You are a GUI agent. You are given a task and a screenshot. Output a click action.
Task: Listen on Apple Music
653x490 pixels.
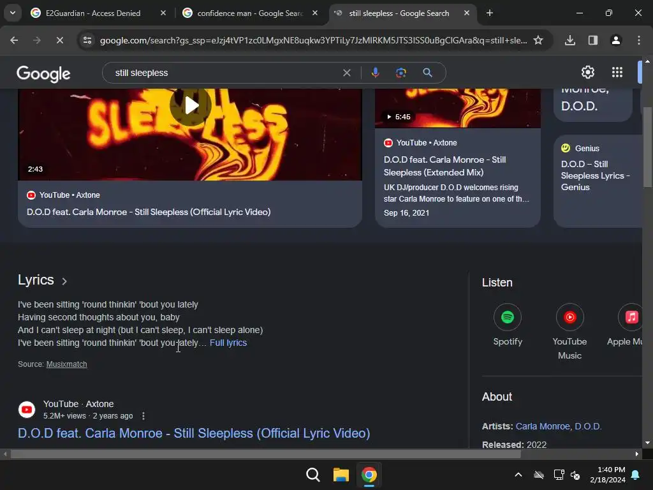click(x=625, y=325)
